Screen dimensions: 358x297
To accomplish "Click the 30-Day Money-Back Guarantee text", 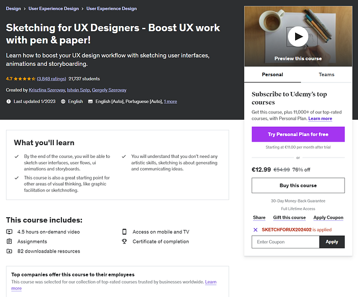I will [298, 201].
